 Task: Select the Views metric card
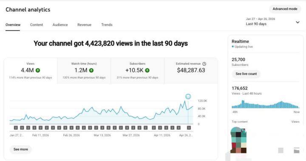(x=31, y=71)
